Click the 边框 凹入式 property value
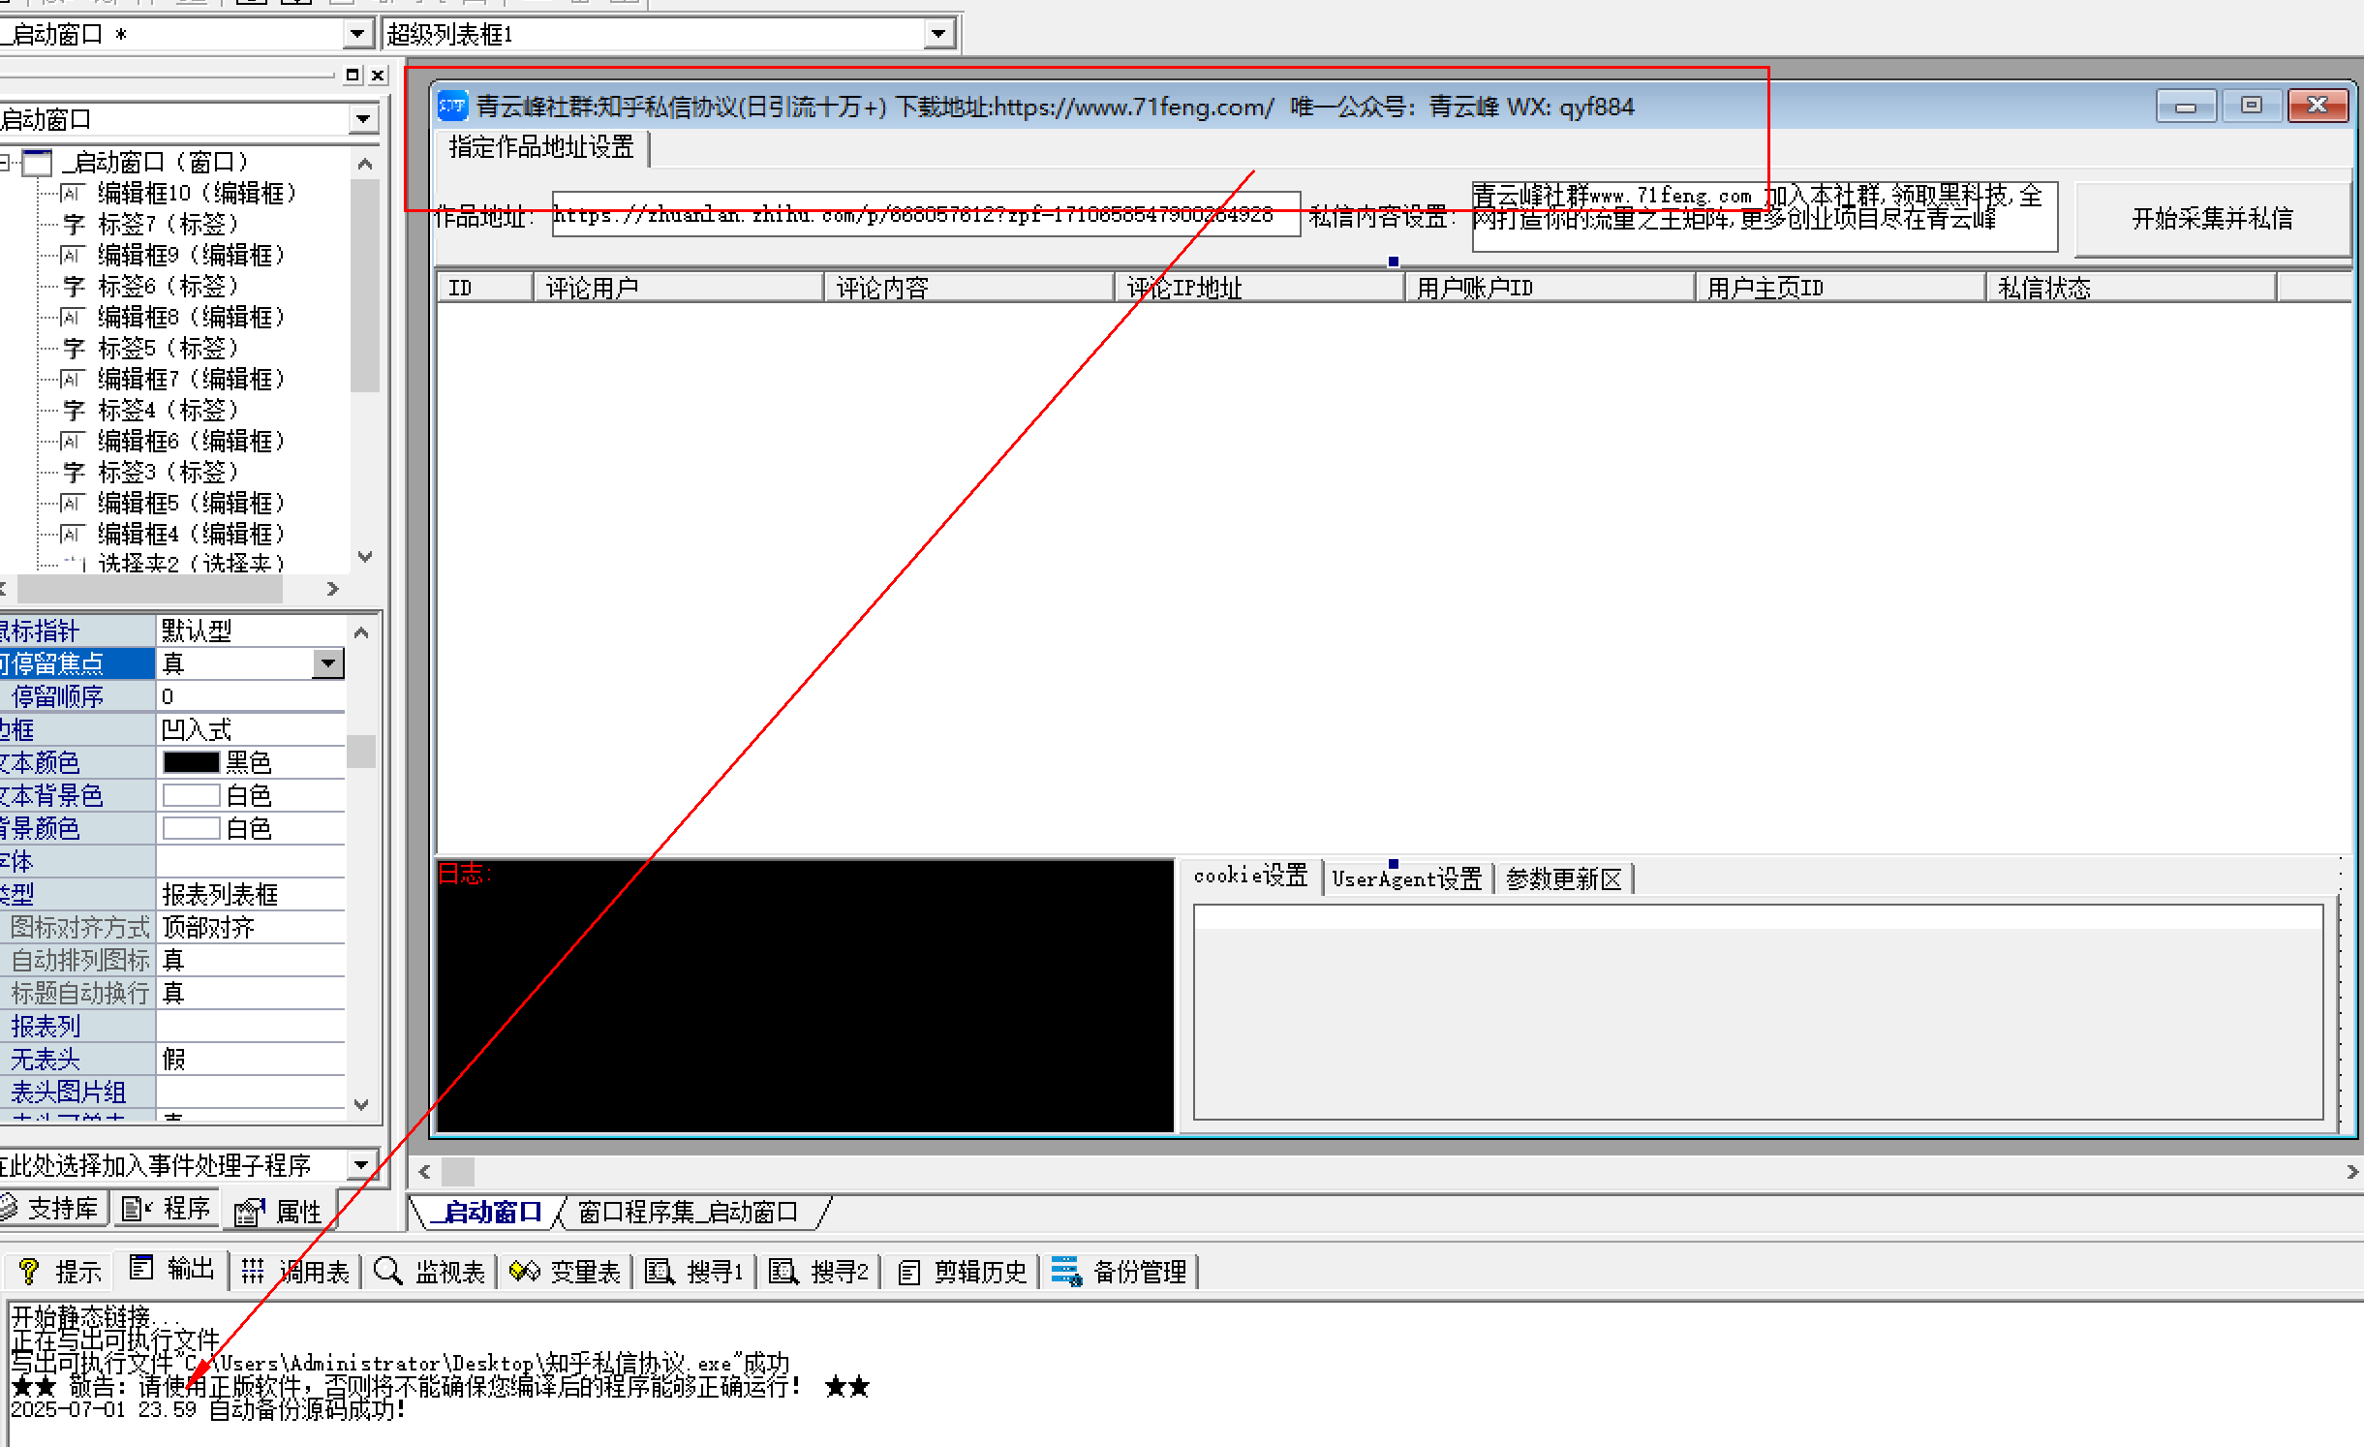2364x1447 pixels. tap(251, 729)
